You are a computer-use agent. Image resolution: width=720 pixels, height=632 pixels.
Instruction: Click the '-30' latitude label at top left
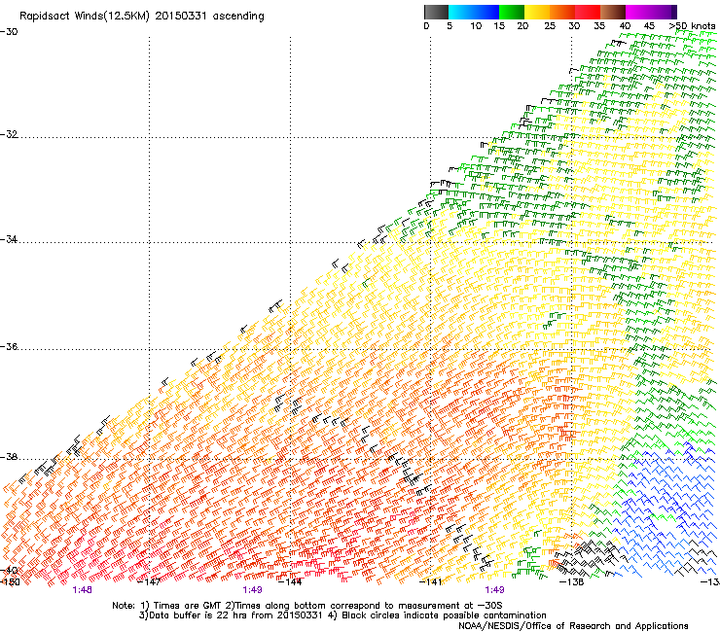pos(9,32)
